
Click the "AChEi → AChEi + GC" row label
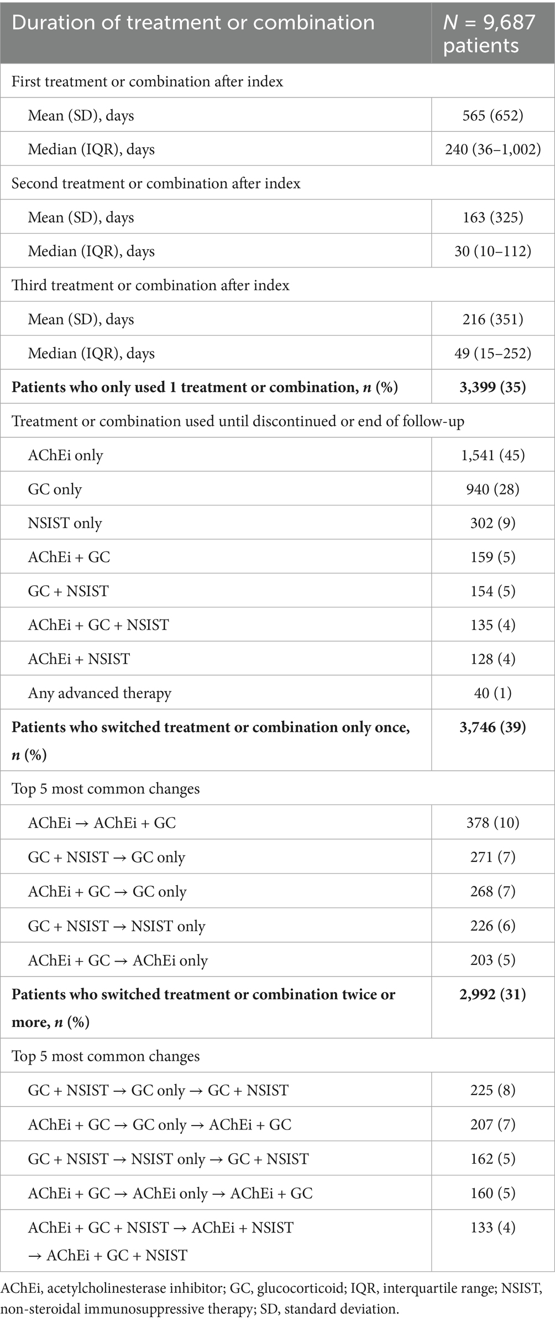(102, 823)
